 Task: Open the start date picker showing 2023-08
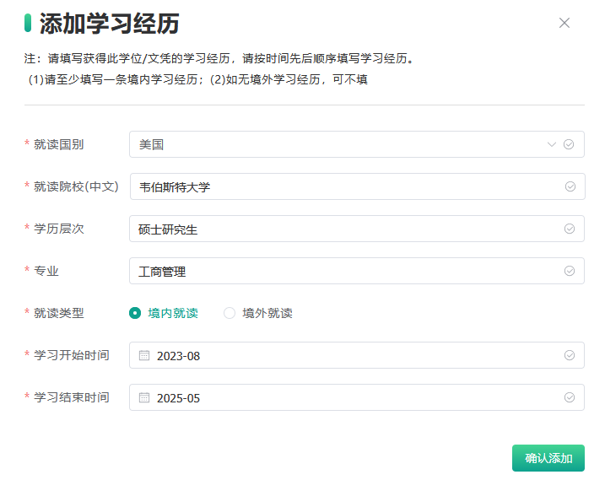coord(338,355)
